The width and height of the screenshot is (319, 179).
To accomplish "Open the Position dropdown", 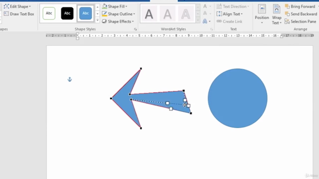I will click(262, 14).
